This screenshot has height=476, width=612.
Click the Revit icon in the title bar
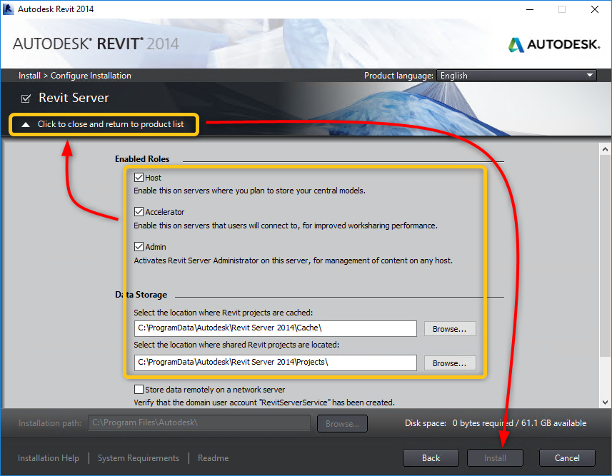coord(9,9)
